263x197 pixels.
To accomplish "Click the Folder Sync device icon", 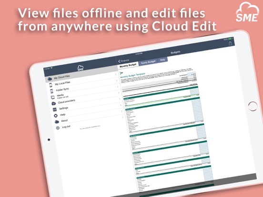I will tap(51, 91).
